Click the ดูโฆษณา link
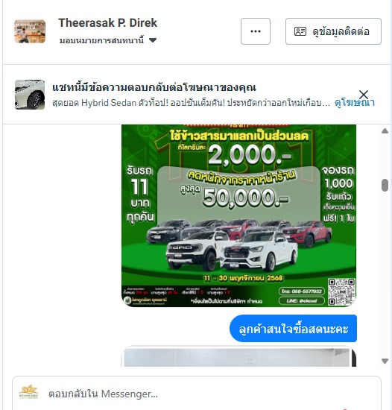 coord(355,103)
